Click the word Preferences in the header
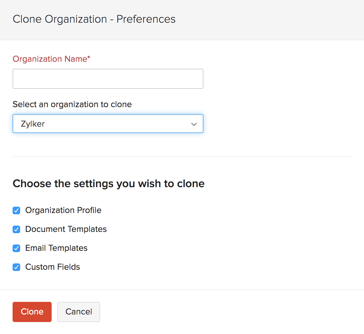364x334 pixels. point(146,19)
